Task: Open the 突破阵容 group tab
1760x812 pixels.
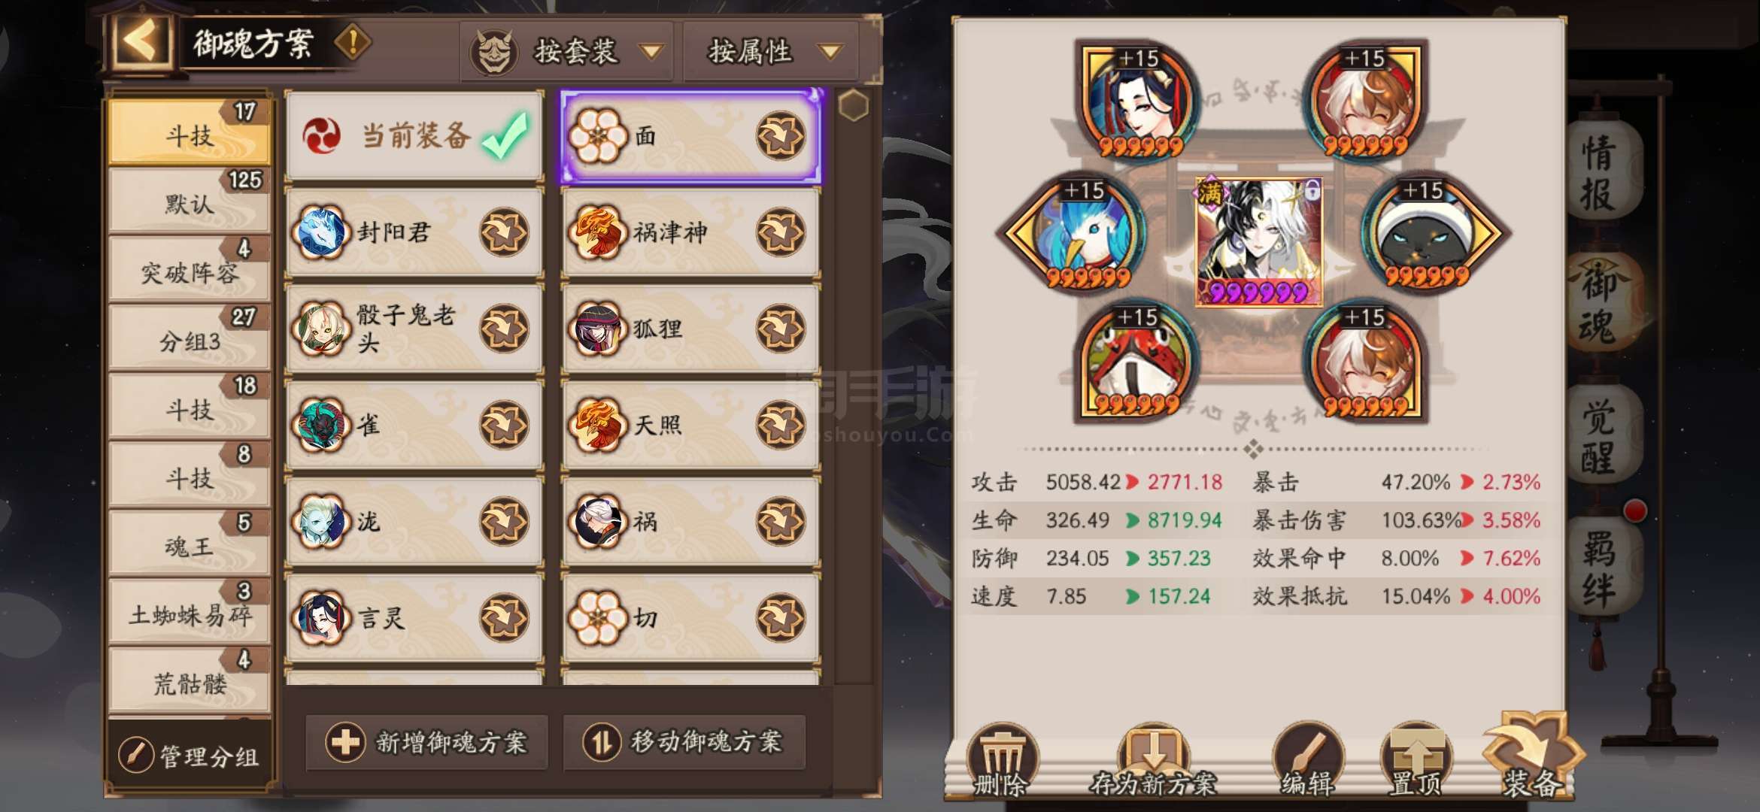Action: 190,270
